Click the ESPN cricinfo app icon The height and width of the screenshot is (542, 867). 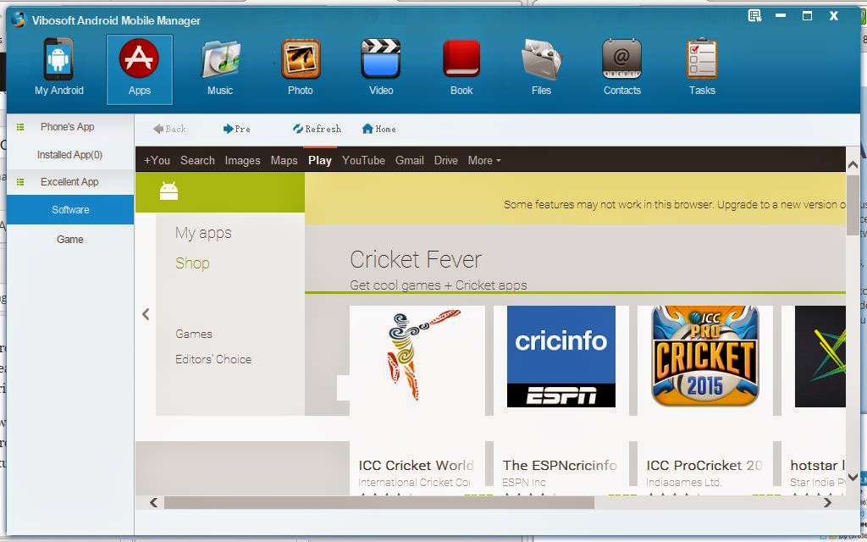click(561, 357)
